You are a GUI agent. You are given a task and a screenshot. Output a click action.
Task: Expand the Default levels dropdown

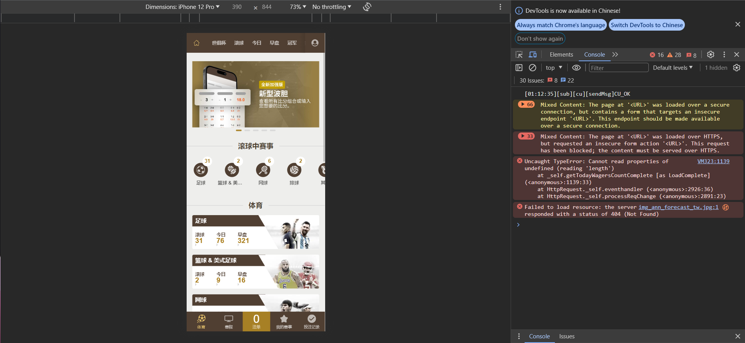(672, 68)
